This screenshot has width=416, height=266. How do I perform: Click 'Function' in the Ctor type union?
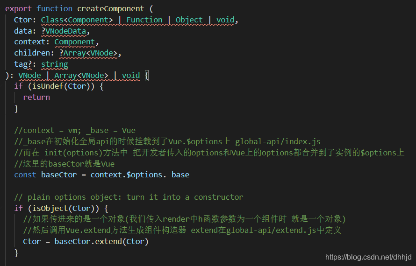point(144,20)
